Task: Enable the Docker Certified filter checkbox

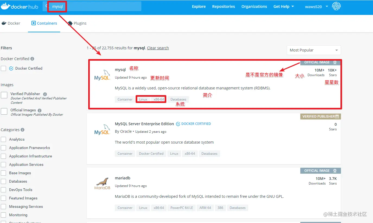Action: 4,69
